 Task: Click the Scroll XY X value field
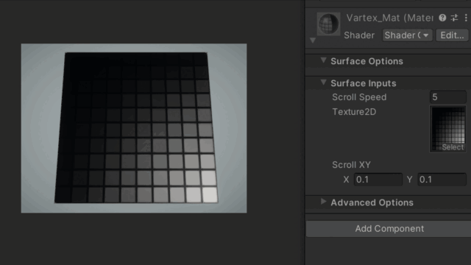click(378, 180)
